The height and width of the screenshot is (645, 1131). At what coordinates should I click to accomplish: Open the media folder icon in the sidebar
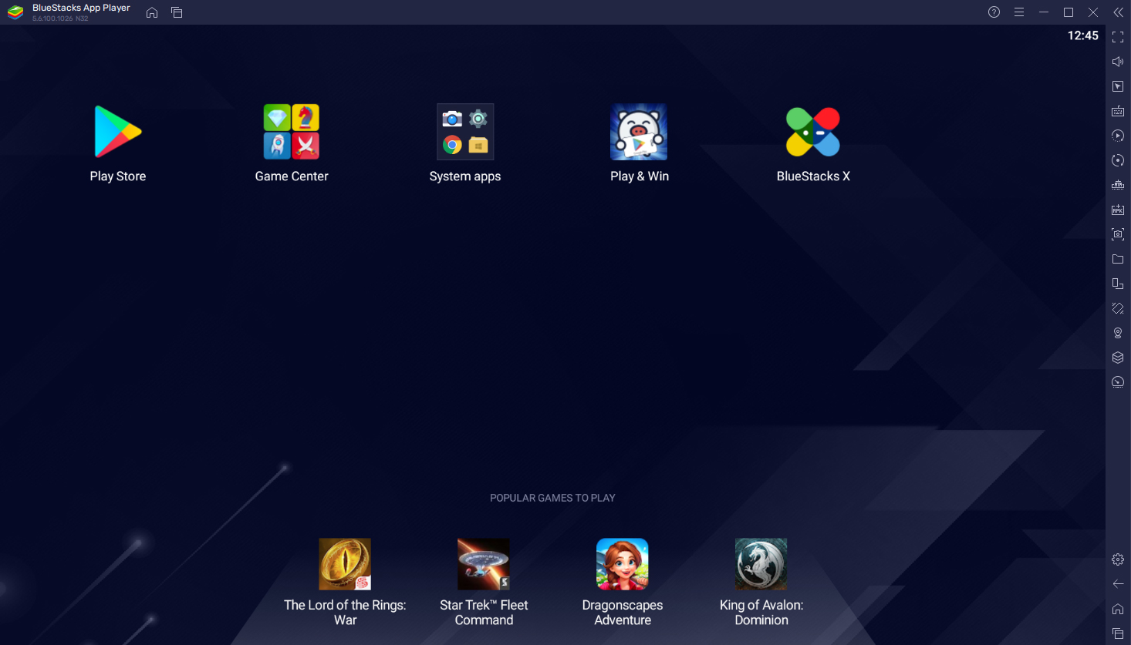point(1118,259)
